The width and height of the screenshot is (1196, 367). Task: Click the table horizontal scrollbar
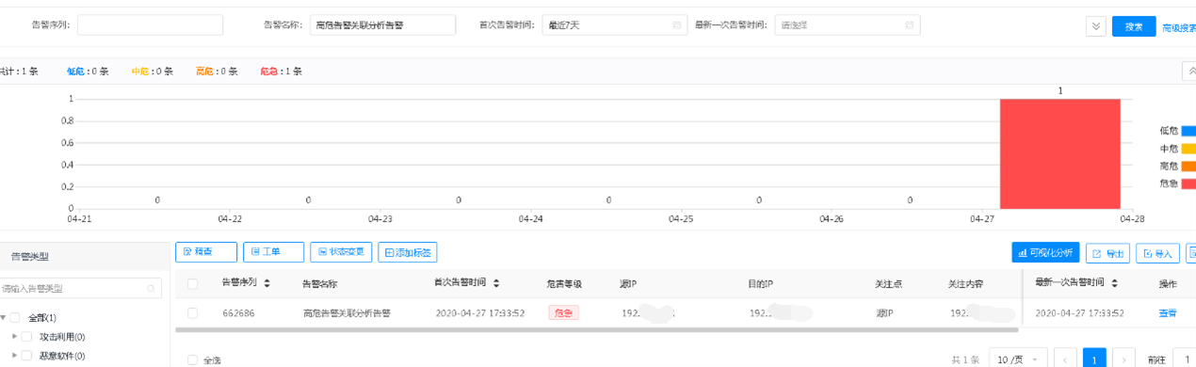point(596,330)
